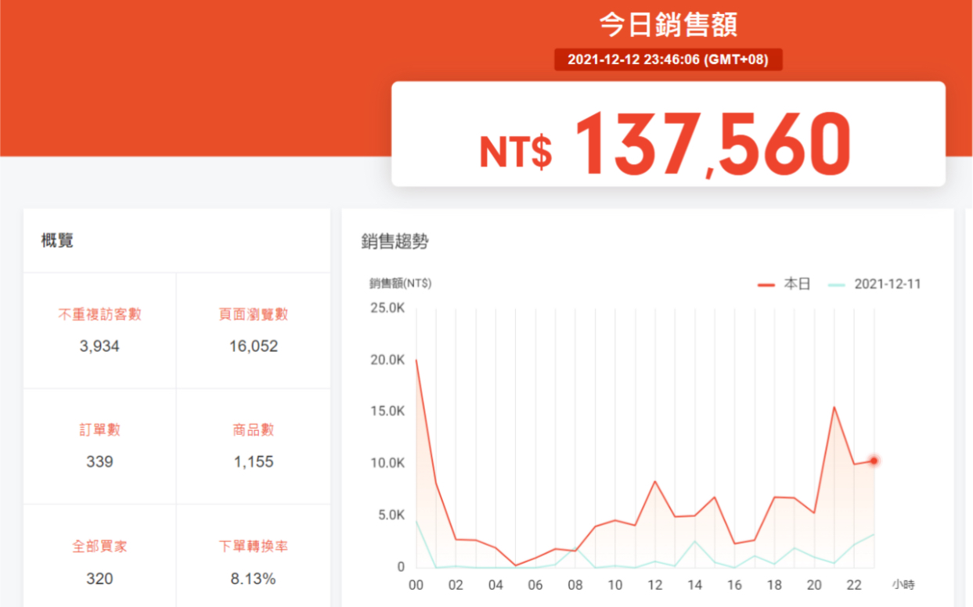Viewport: 973px width, 607px height.
Task: Open the 頁面瀏覽數 metric showing 16,052
Action: [253, 345]
